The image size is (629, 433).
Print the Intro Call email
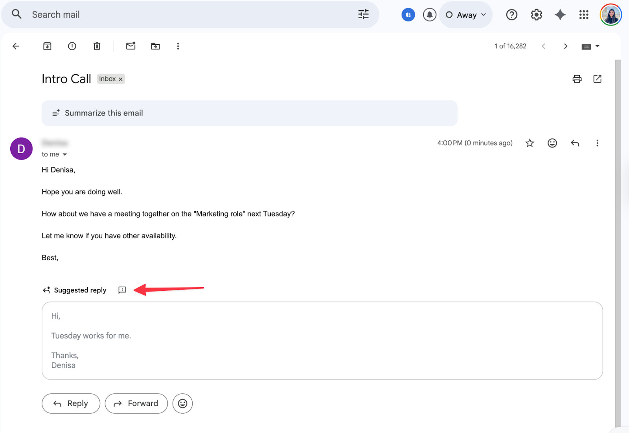coord(577,79)
